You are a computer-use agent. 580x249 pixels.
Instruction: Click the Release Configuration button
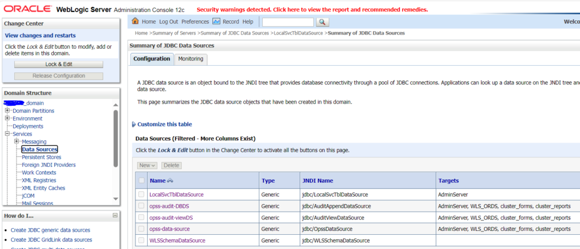pyautogui.click(x=58, y=76)
